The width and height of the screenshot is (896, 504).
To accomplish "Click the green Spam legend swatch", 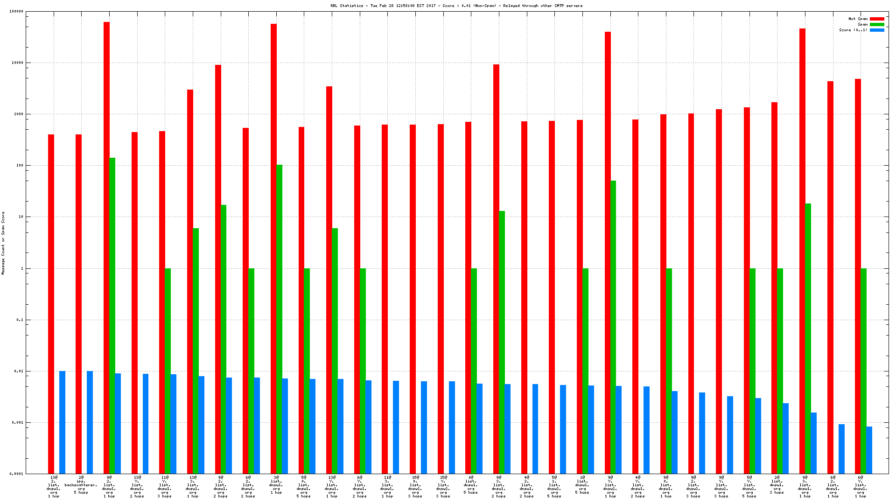I will click(x=877, y=24).
